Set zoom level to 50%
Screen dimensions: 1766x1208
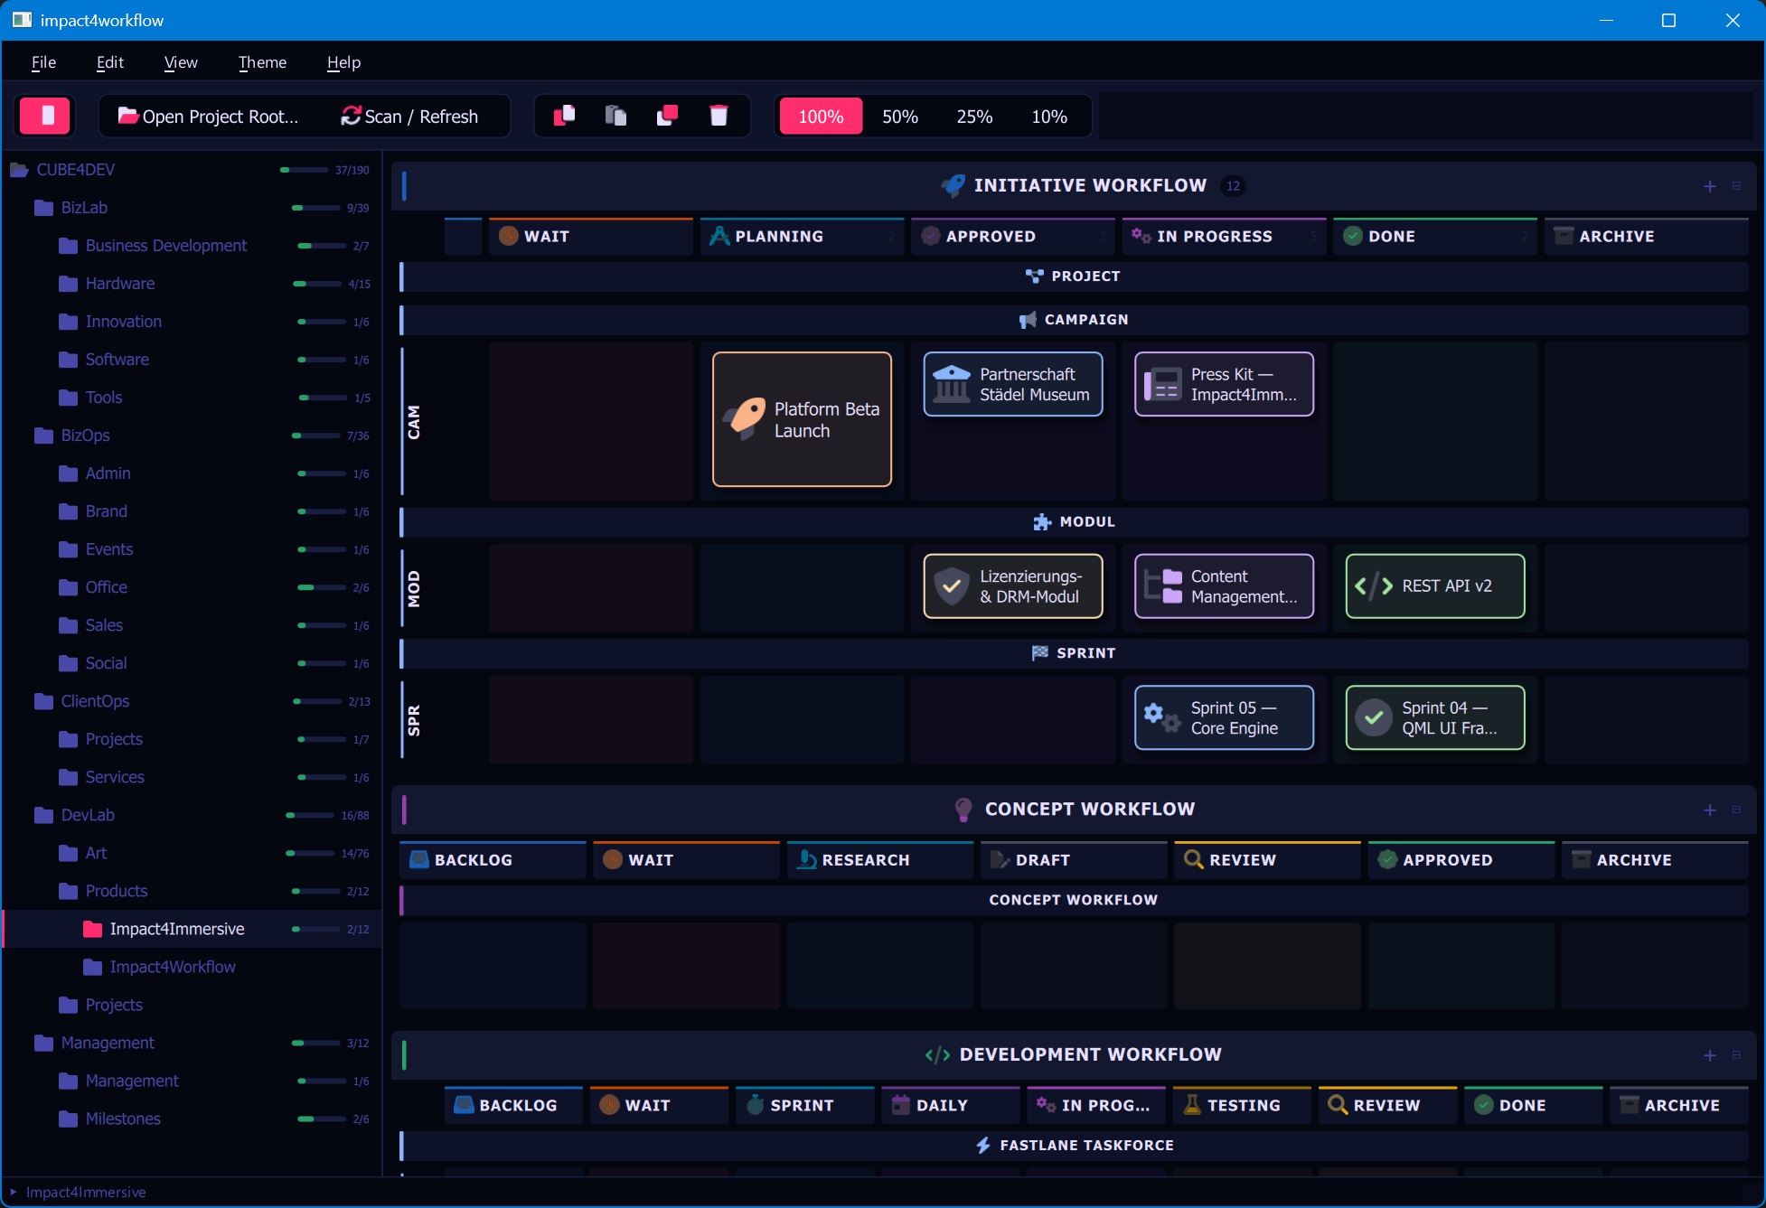(899, 117)
